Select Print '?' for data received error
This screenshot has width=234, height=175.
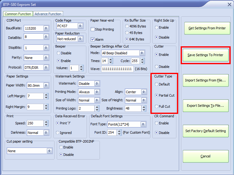57,123
